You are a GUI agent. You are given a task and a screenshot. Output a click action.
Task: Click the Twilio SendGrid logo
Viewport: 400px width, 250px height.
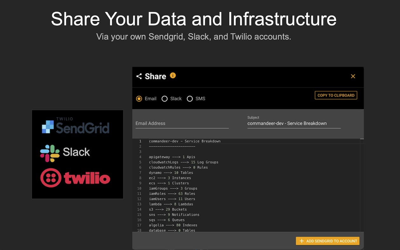(x=76, y=126)
